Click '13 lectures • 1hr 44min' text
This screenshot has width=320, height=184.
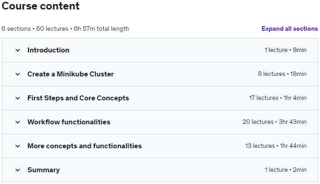pos(276,146)
